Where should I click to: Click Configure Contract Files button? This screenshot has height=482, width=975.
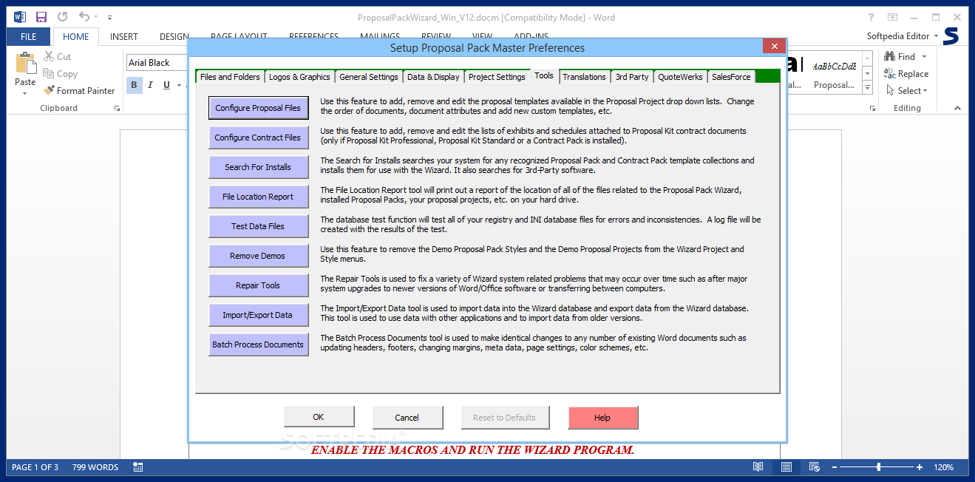pyautogui.click(x=258, y=138)
